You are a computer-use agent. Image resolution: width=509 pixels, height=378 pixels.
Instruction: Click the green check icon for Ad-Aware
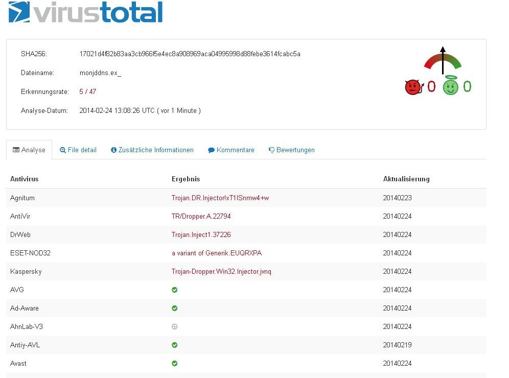(175, 308)
